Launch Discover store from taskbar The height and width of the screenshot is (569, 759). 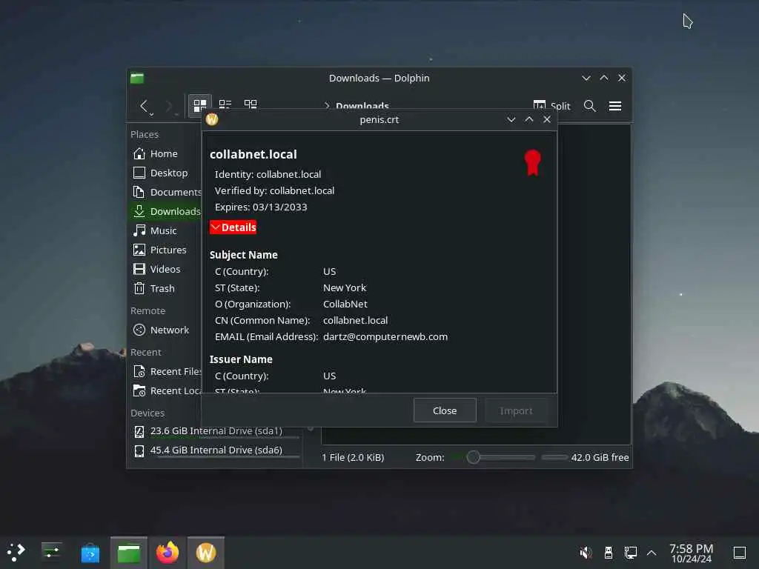point(90,553)
